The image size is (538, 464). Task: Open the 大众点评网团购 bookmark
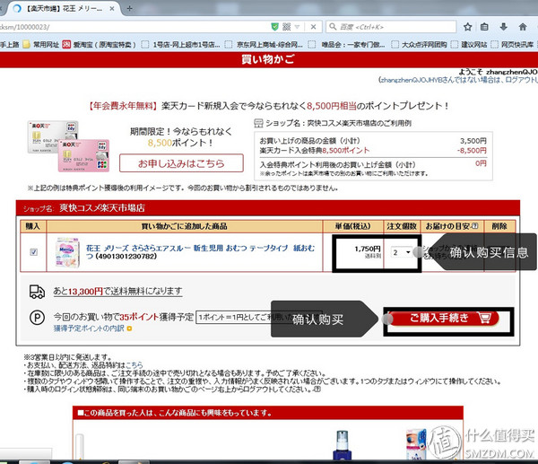pyautogui.click(x=420, y=44)
